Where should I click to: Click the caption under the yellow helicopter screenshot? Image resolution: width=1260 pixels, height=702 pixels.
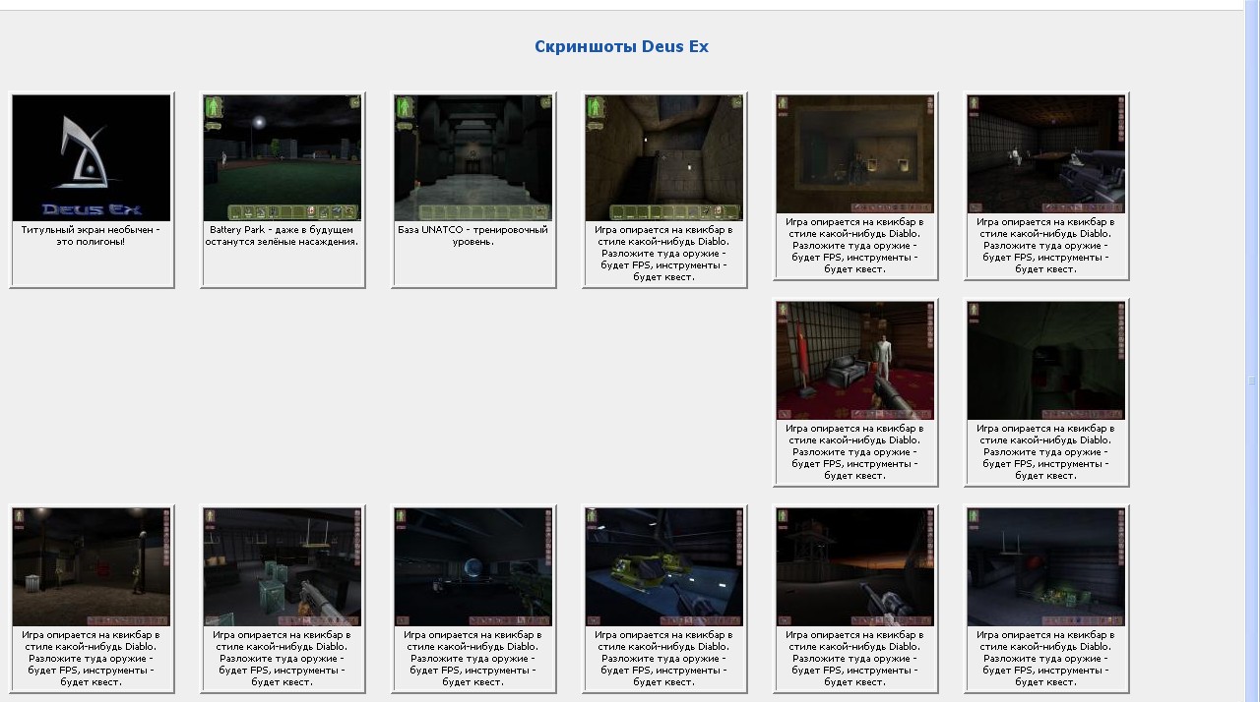pyautogui.click(x=664, y=658)
